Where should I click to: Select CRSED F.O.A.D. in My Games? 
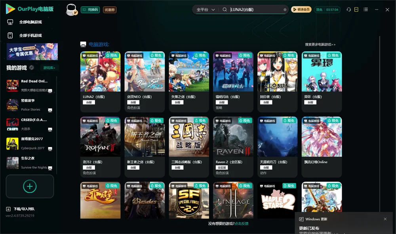30,124
